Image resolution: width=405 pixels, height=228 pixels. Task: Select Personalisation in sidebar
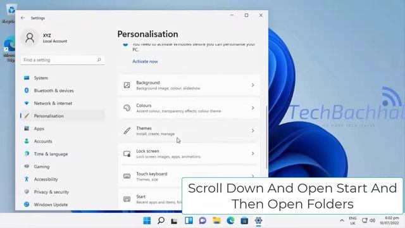tap(63, 116)
